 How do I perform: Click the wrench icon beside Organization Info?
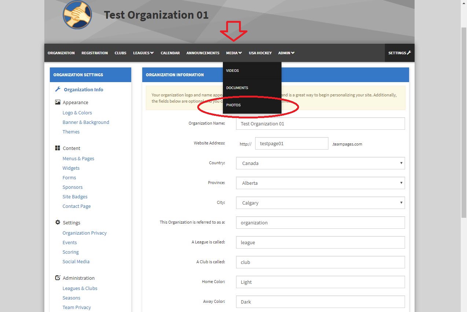tap(58, 89)
